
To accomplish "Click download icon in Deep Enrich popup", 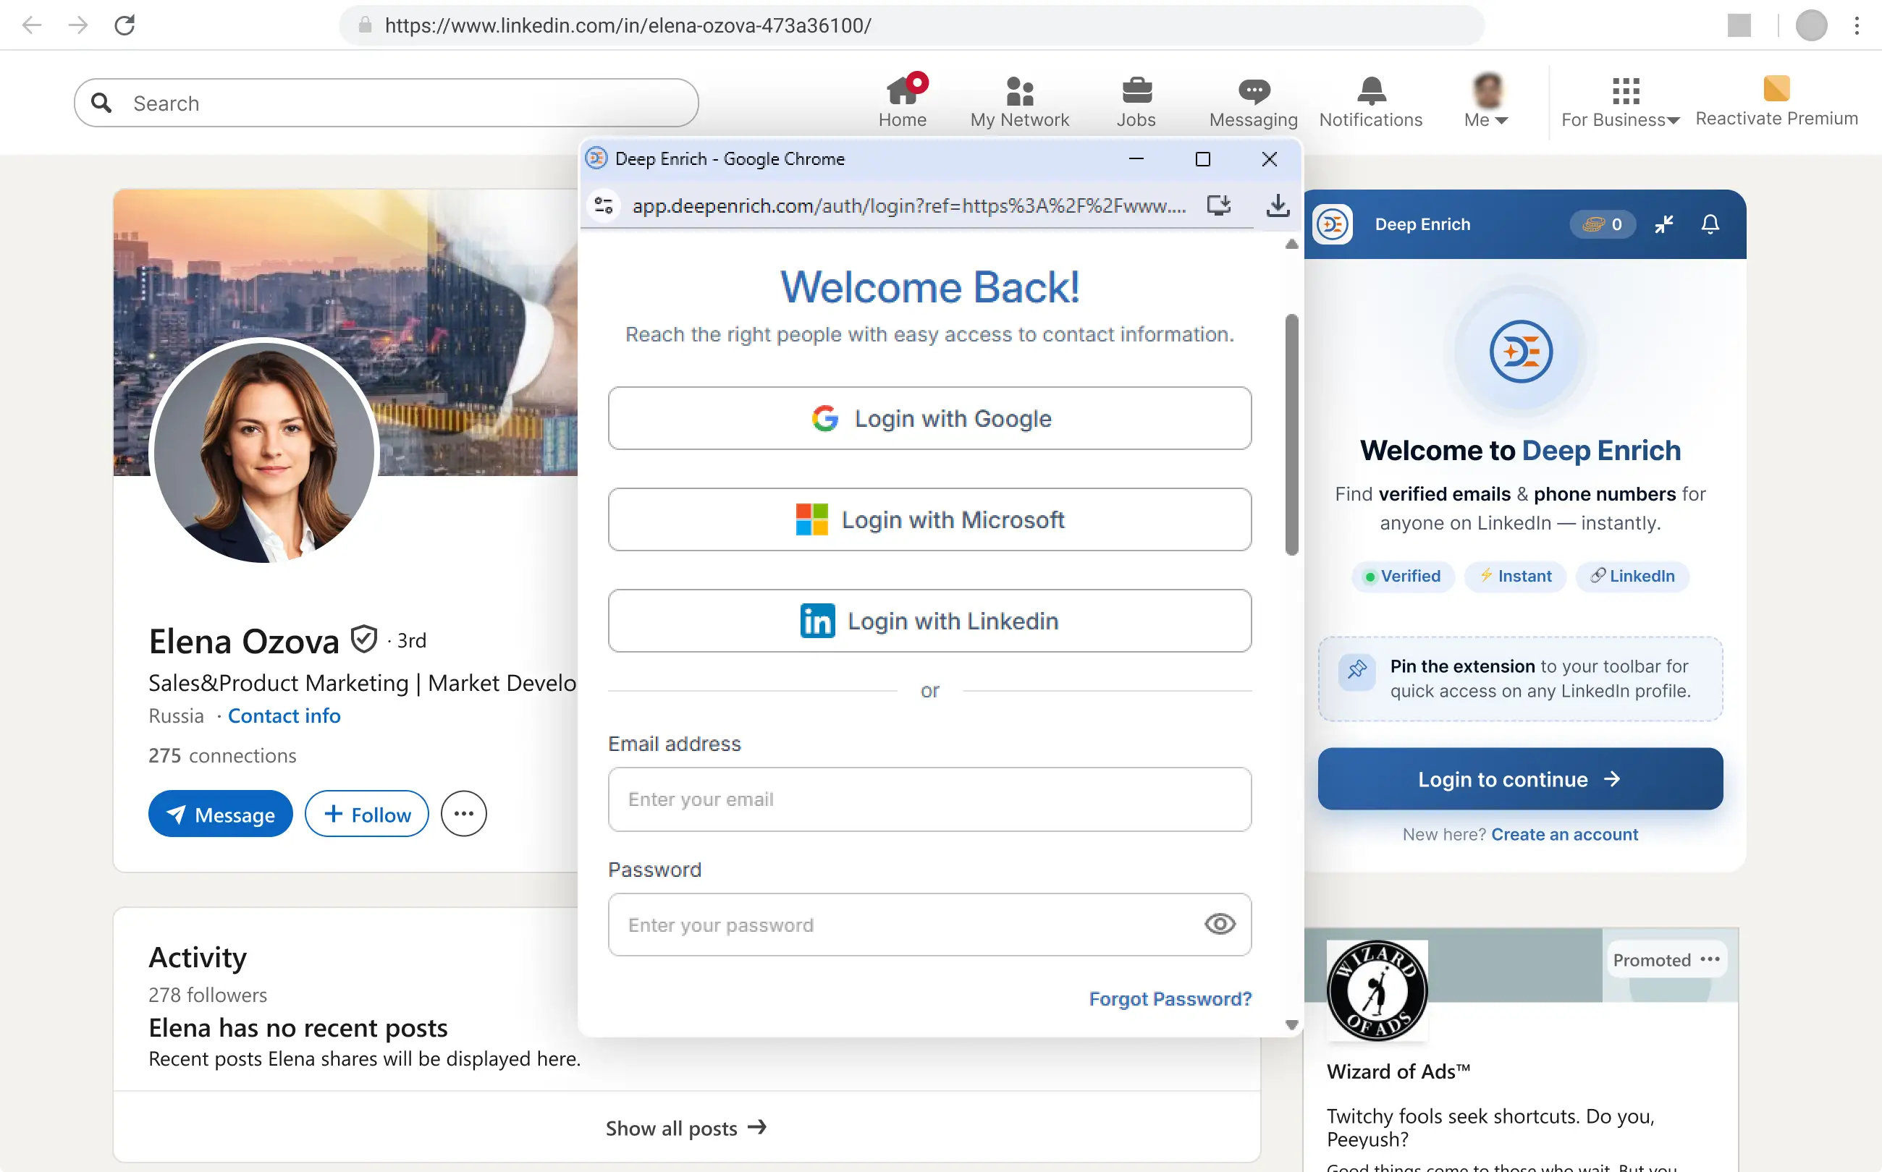I will [1277, 205].
